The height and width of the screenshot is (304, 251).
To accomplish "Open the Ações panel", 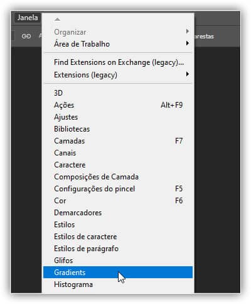I will 118,105.
